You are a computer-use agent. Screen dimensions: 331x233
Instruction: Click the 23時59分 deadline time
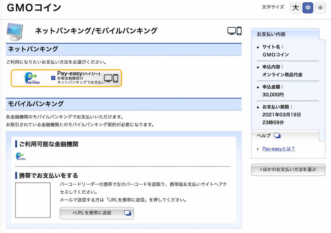(273, 122)
